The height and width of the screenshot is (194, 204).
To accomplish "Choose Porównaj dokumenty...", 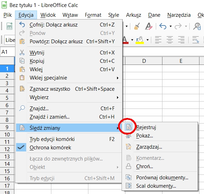I will [160, 178].
